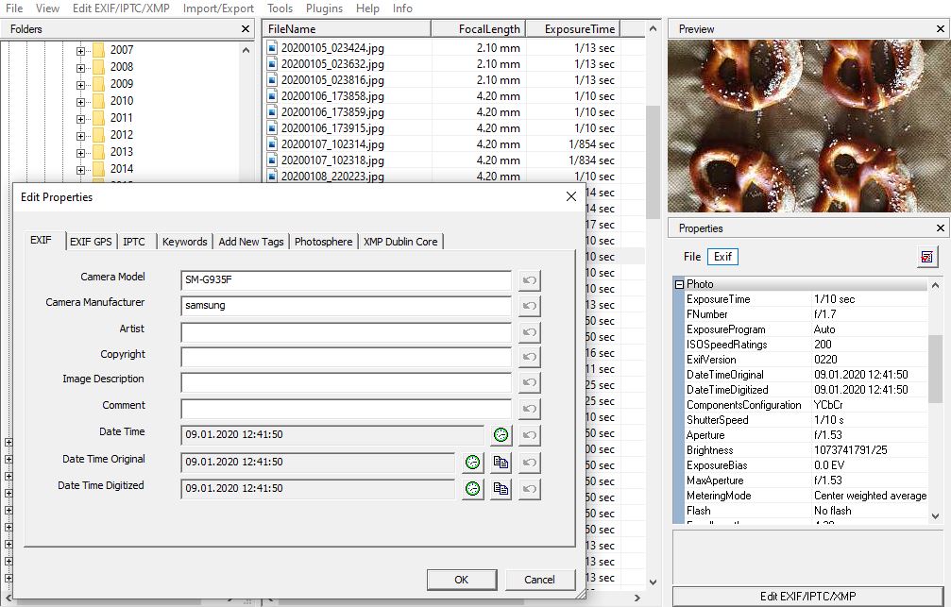This screenshot has width=951, height=607.
Task: Switch to the XMP Dublin Core tab
Action: coord(400,242)
